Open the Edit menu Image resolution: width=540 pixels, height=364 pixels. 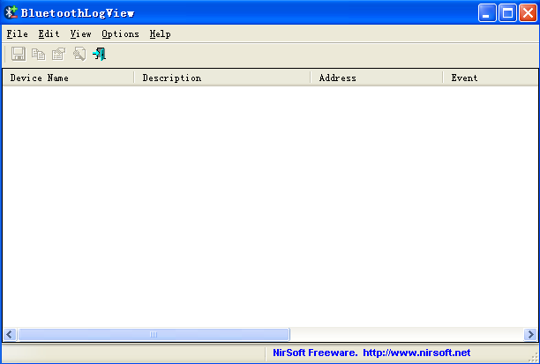[49, 33]
